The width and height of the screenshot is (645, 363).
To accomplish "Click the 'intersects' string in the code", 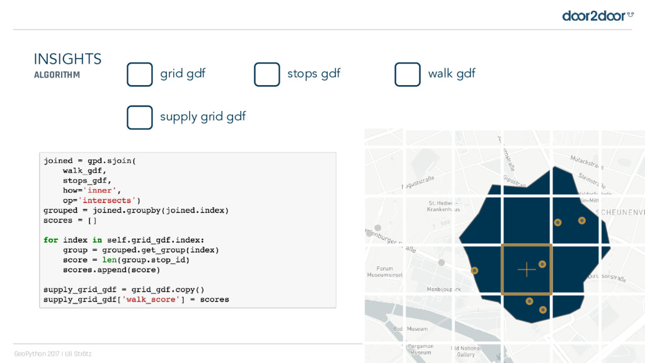I will (107, 200).
